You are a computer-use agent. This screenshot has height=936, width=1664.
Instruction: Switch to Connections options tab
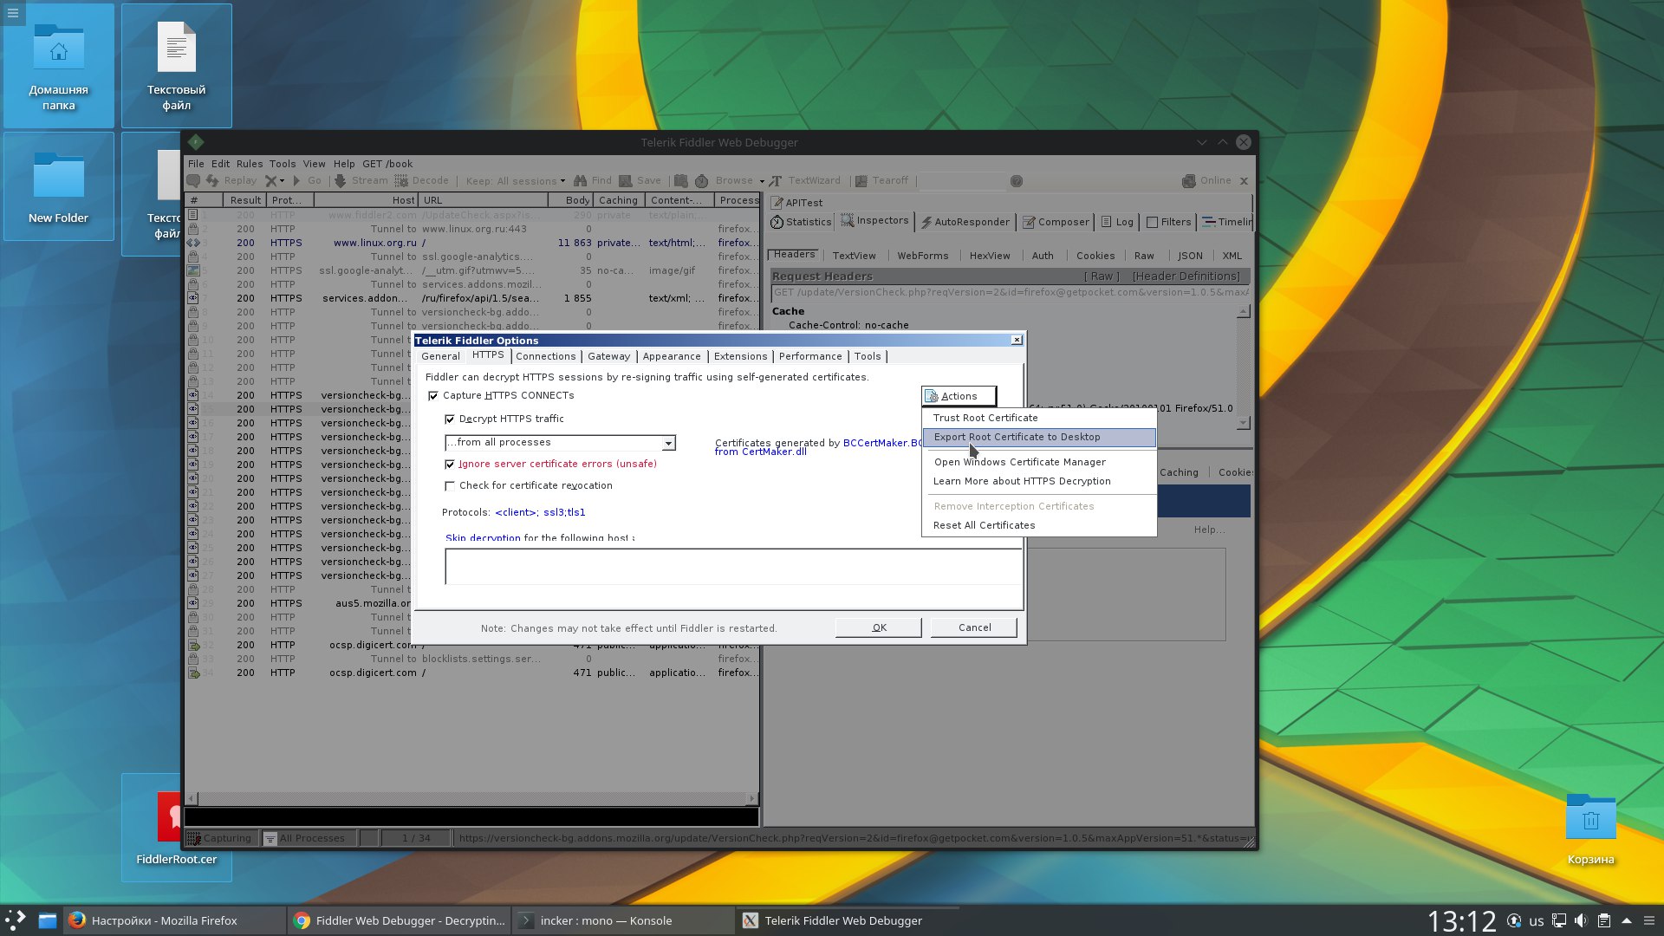click(x=545, y=356)
